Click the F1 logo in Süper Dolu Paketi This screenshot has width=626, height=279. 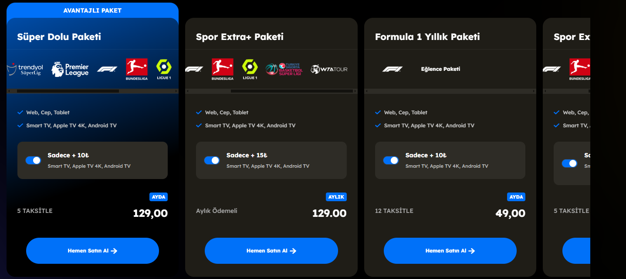pyautogui.click(x=107, y=69)
